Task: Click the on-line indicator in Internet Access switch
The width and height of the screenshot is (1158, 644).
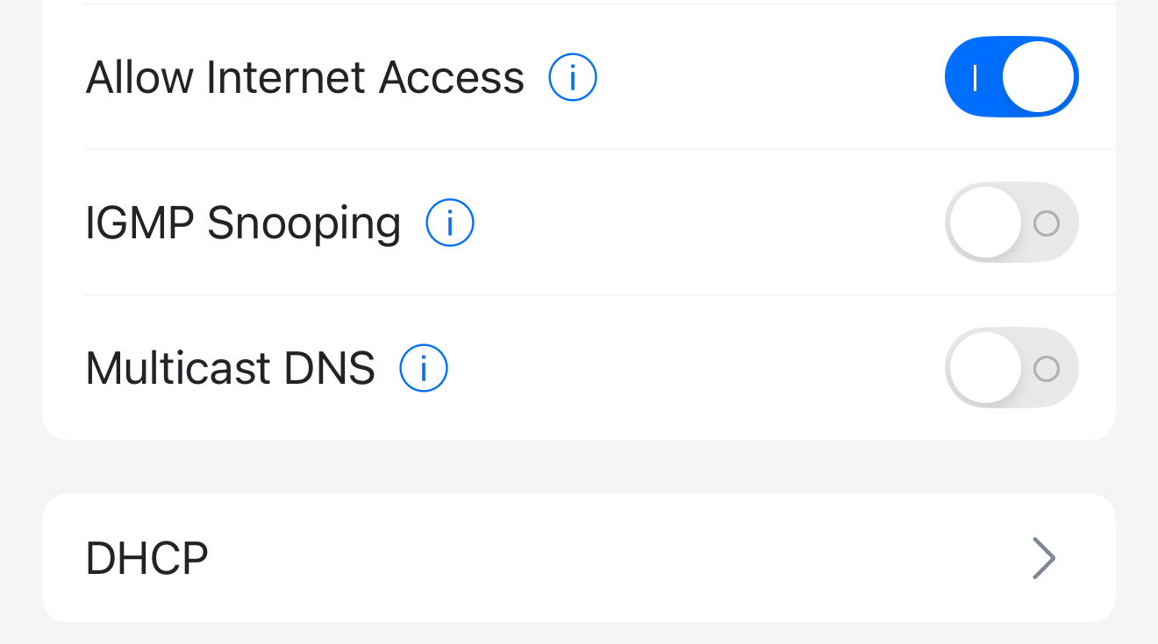Action: [x=975, y=78]
